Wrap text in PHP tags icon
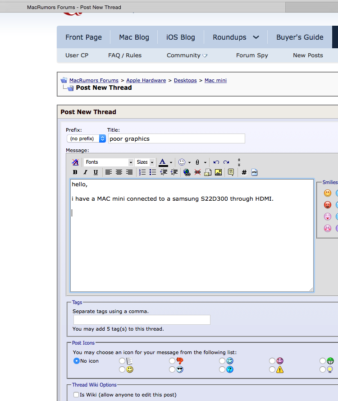338x401 pixels. pos(255,172)
